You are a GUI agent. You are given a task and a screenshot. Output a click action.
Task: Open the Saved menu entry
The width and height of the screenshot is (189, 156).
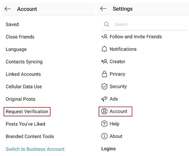pos(12,24)
